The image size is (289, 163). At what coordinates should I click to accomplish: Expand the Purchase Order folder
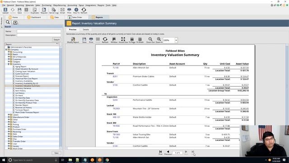tap(9, 129)
